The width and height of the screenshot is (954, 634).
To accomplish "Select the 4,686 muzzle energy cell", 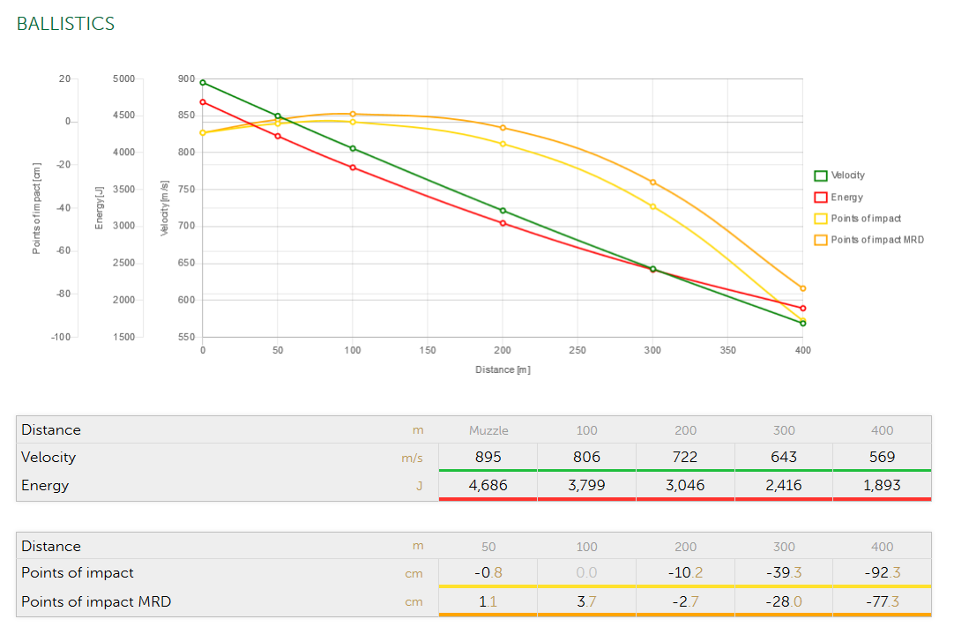I will pyautogui.click(x=488, y=485).
